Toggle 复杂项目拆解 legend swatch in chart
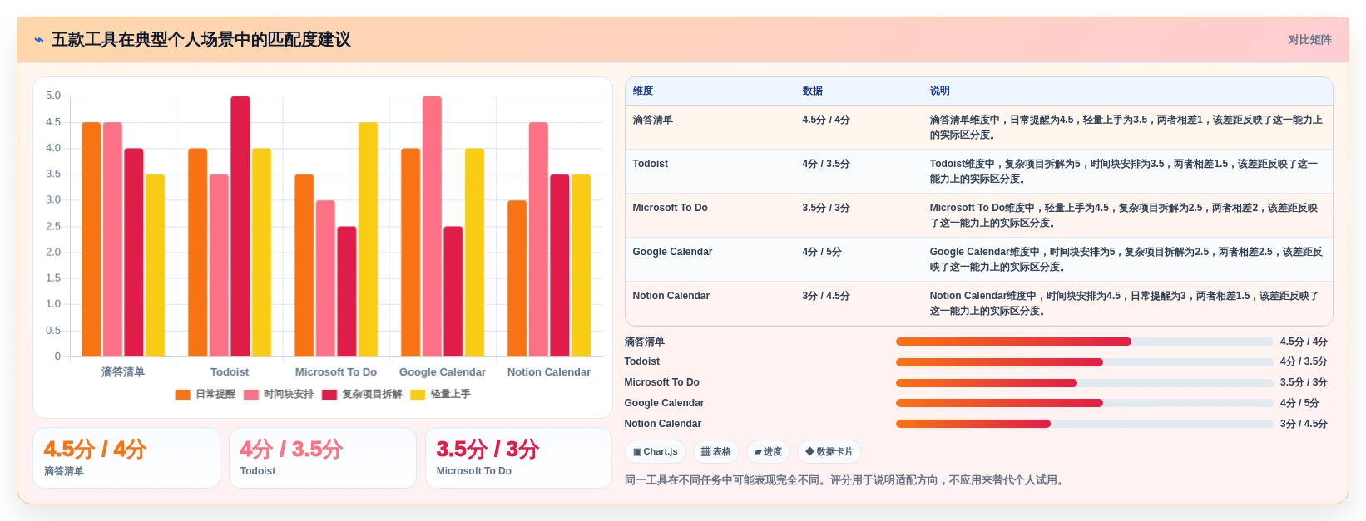The image size is (1366, 521). [x=329, y=395]
